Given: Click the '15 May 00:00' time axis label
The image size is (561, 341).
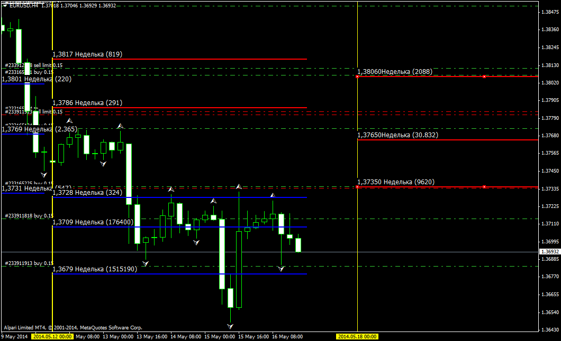Looking at the screenshot, I should coord(220,336).
